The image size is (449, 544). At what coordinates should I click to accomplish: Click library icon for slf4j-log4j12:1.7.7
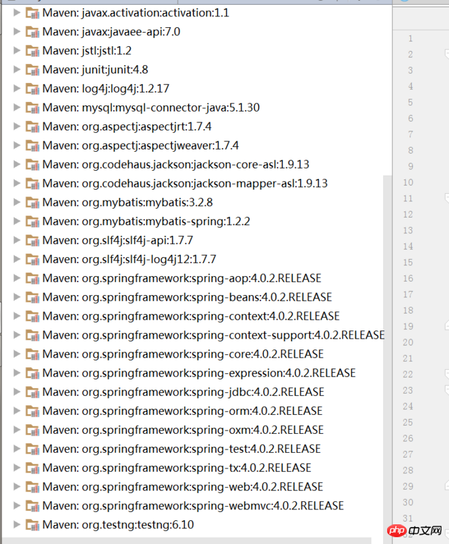pyautogui.click(x=32, y=260)
